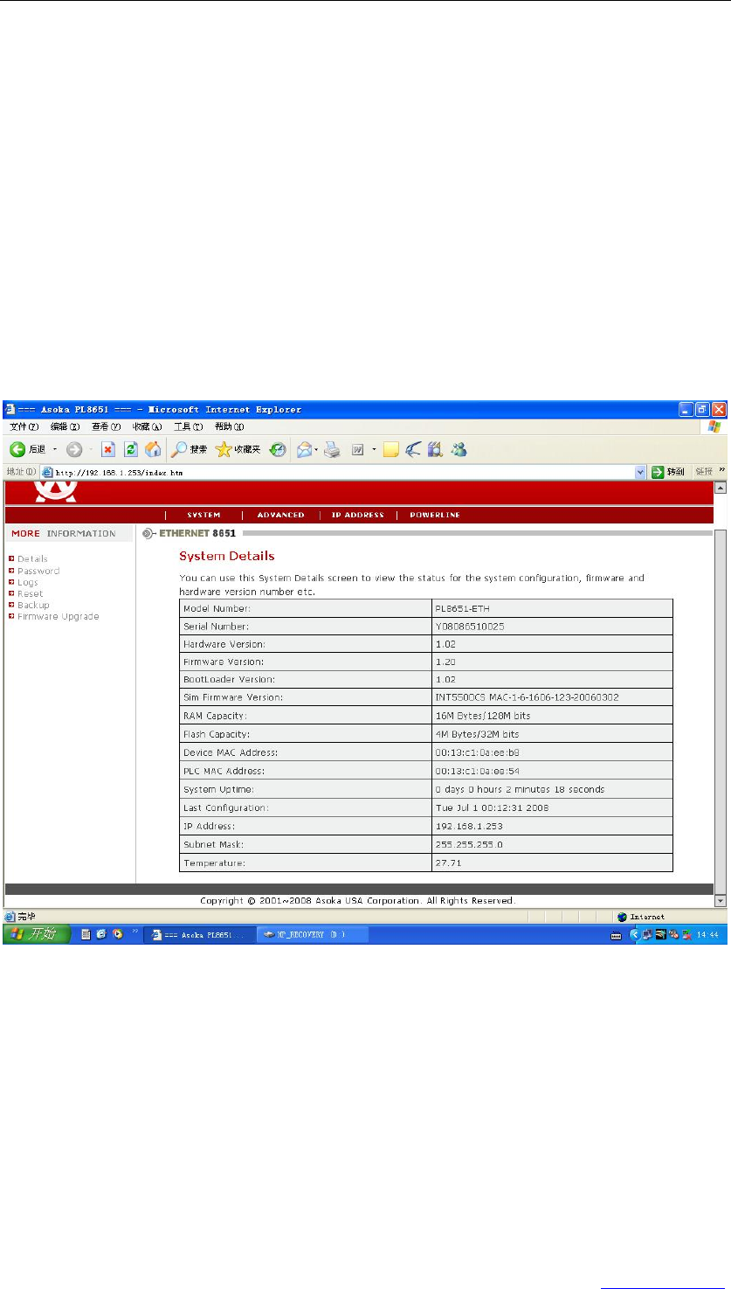Image resolution: width=731 pixels, height=1289 pixels.
Task: Switch to HP_RECOVERY (D:) taskbar window
Action: 314,935
